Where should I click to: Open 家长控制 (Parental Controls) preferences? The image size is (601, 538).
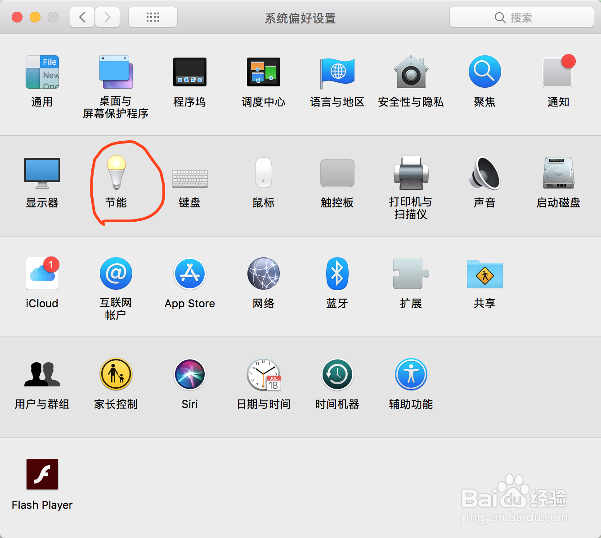[x=116, y=374]
